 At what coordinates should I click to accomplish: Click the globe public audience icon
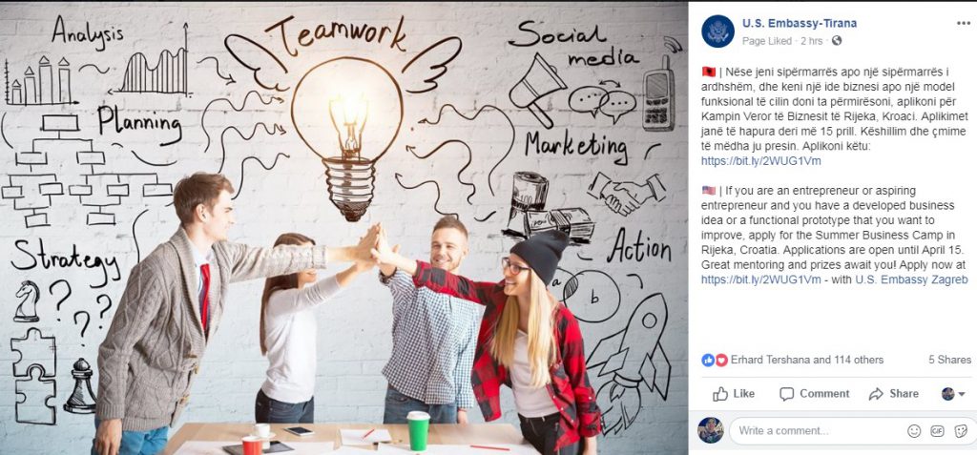tap(836, 40)
